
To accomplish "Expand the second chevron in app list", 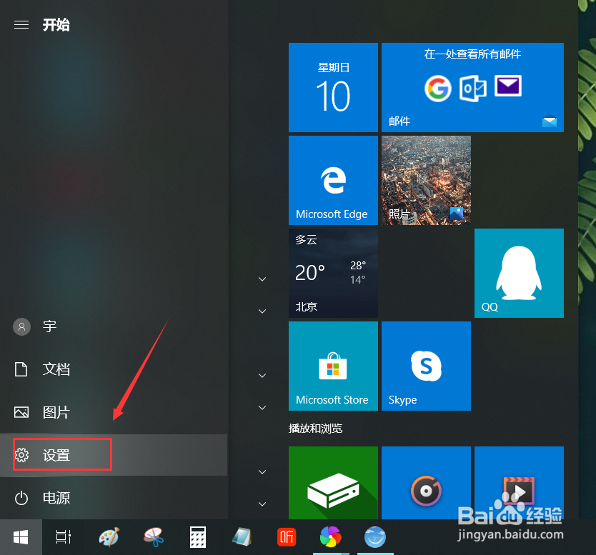I will pos(262,311).
